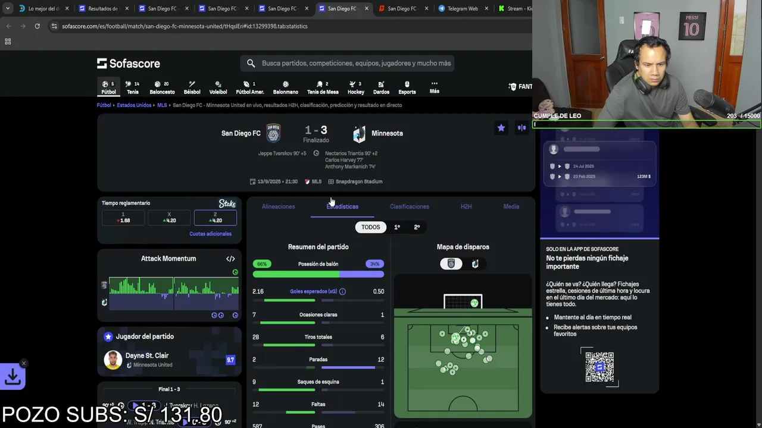Switch to the Alineaciones tab
This screenshot has height=428, width=762.
tap(278, 206)
